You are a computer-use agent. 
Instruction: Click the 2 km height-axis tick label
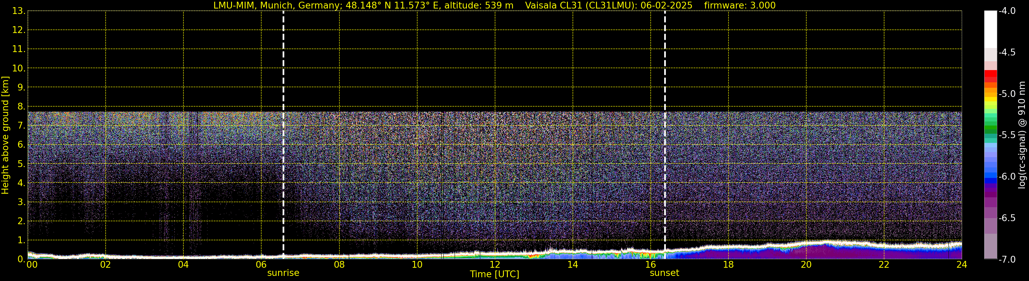21,221
